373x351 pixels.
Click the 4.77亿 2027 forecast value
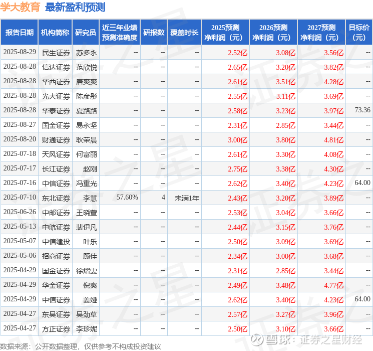tap(333, 285)
